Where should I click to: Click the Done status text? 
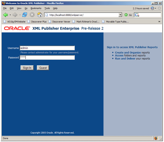tap(6, 138)
